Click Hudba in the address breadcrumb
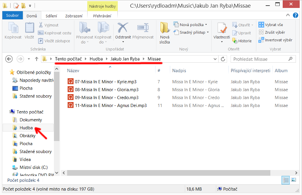 coord(96,59)
